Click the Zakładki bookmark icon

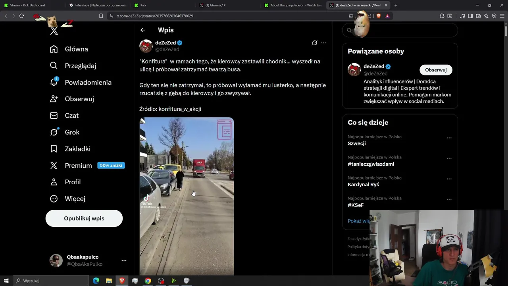pos(54,149)
